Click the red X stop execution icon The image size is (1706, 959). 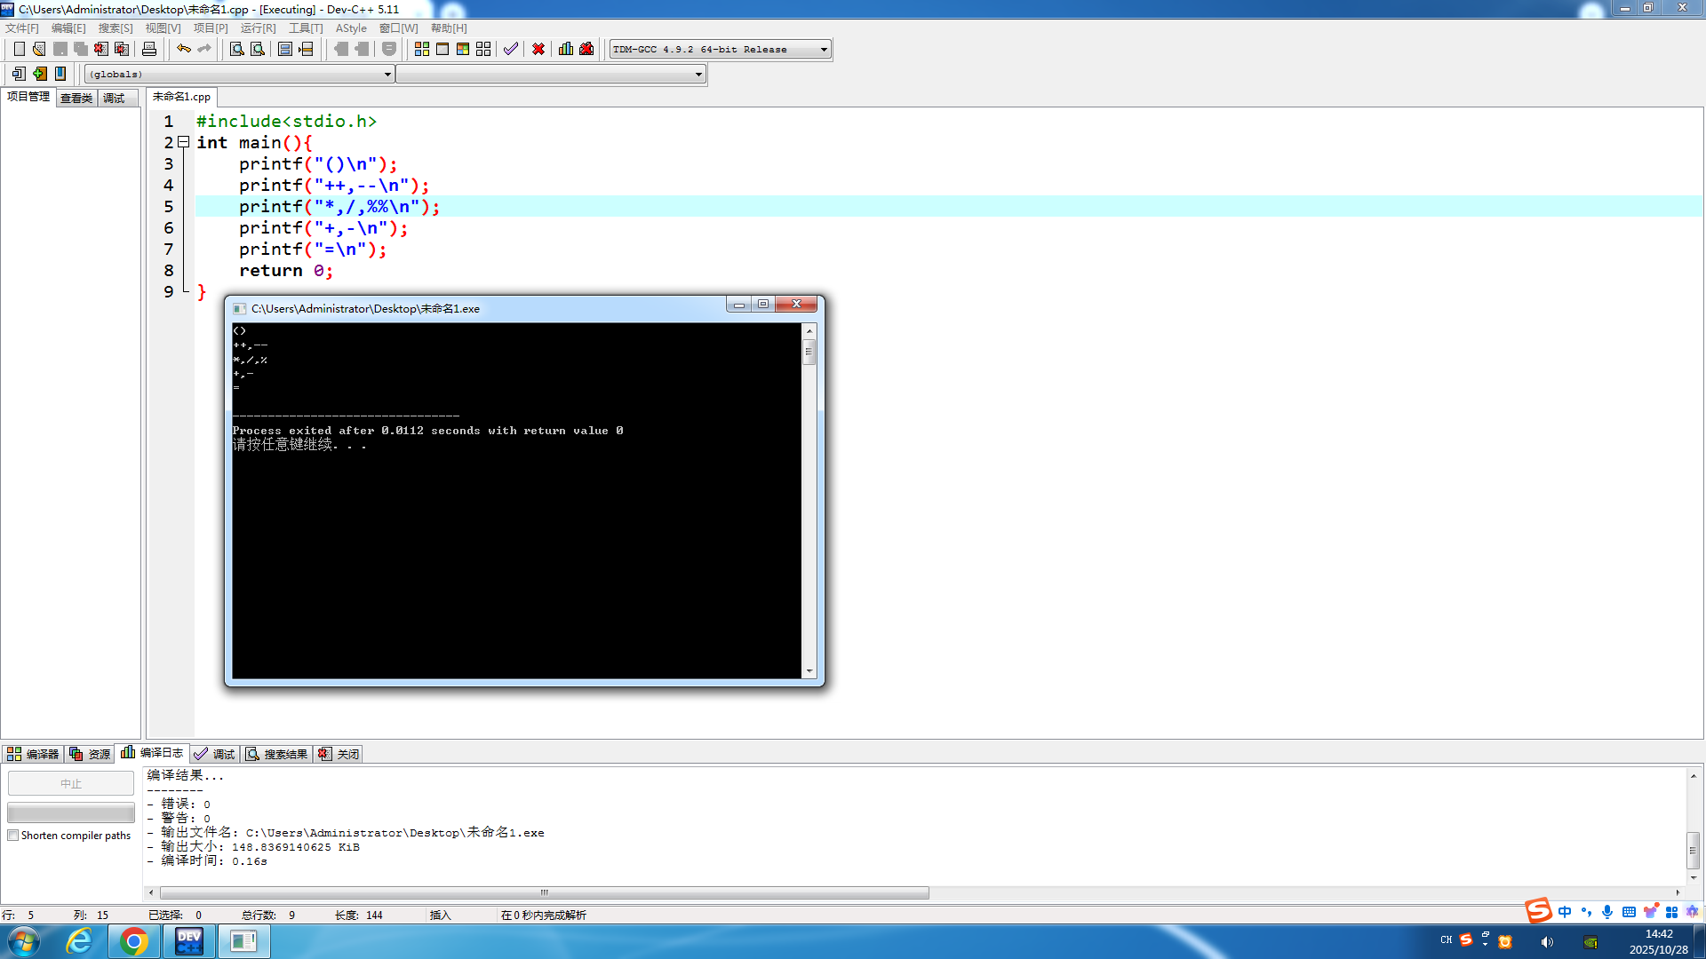(x=538, y=49)
